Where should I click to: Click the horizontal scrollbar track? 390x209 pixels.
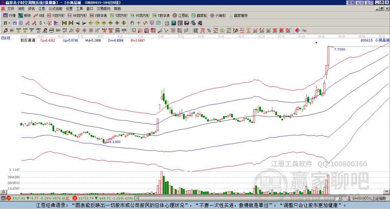point(238,198)
